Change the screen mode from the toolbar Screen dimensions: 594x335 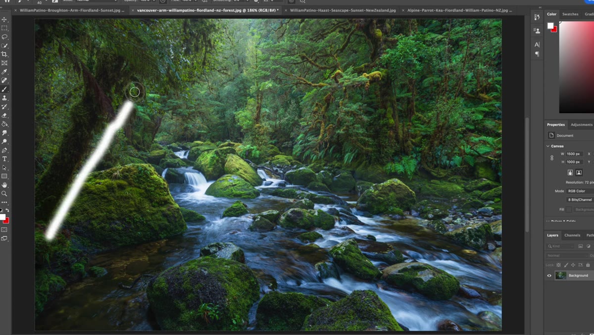coord(4,238)
